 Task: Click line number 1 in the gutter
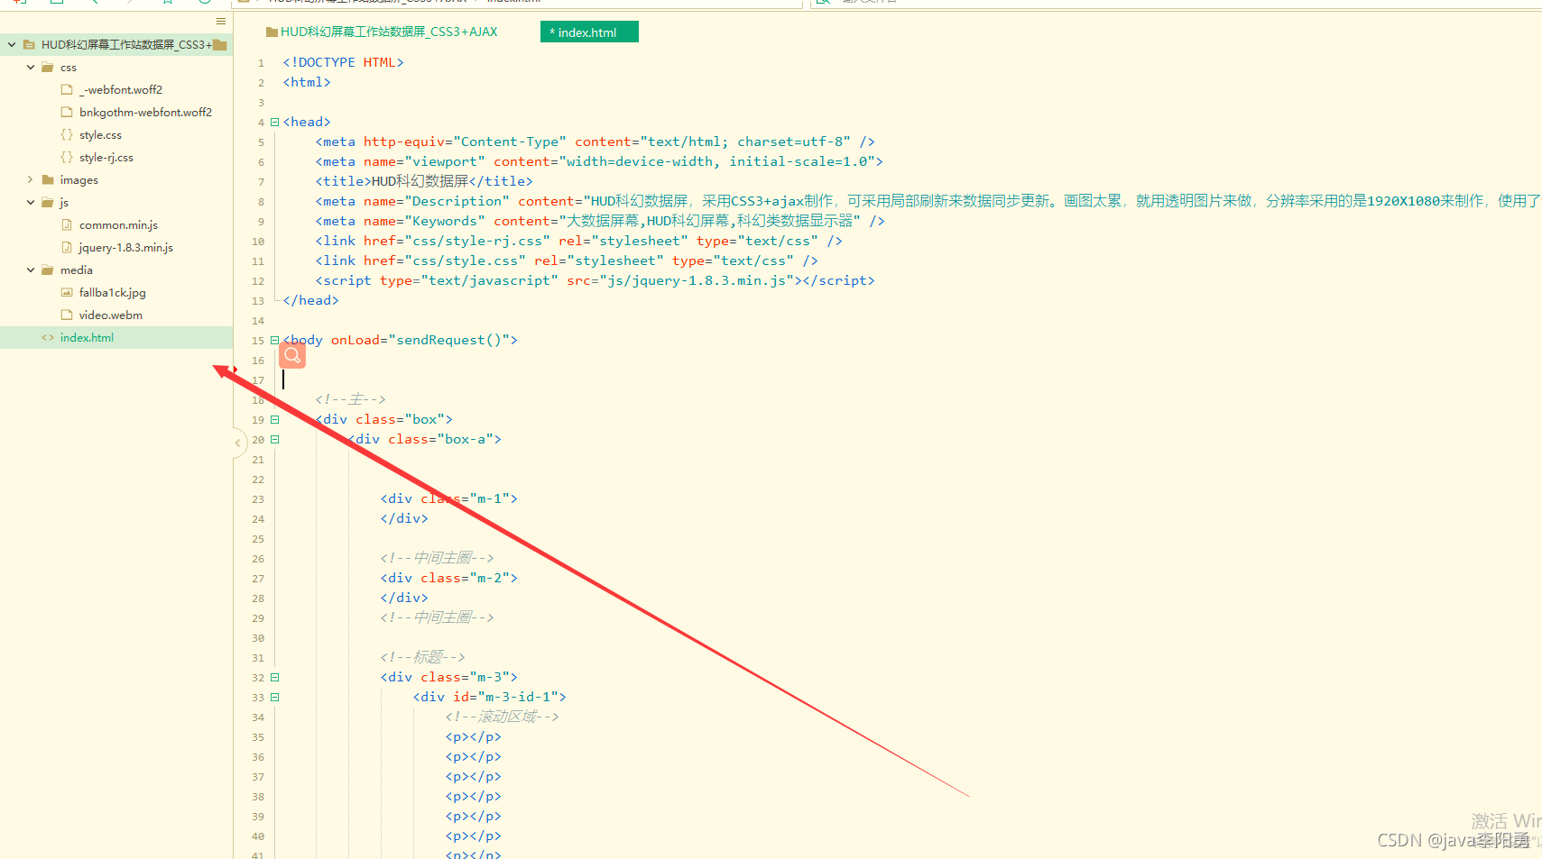(x=261, y=63)
